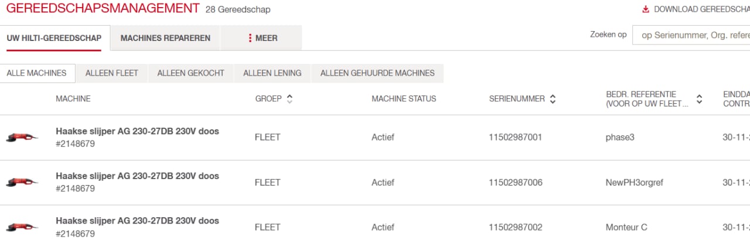Sort the Groep column with its arrows
The width and height of the screenshot is (750, 250).
pyautogui.click(x=289, y=99)
